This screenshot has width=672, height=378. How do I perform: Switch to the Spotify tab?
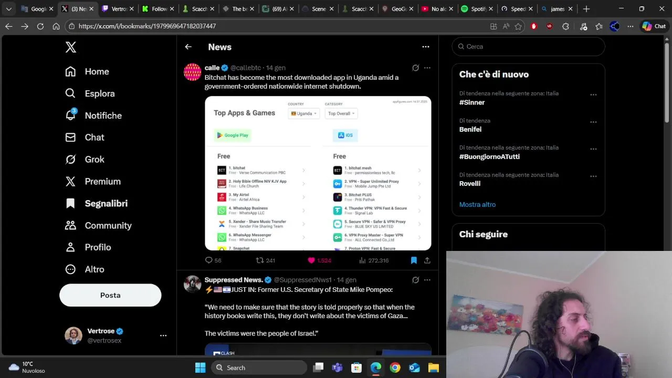(477, 9)
